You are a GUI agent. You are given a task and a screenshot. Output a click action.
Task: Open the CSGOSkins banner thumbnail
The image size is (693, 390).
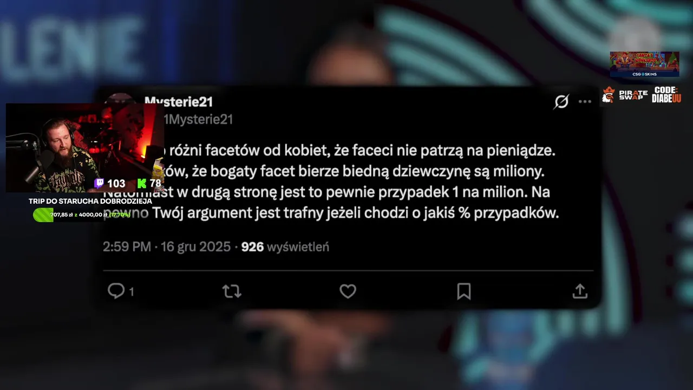(644, 64)
